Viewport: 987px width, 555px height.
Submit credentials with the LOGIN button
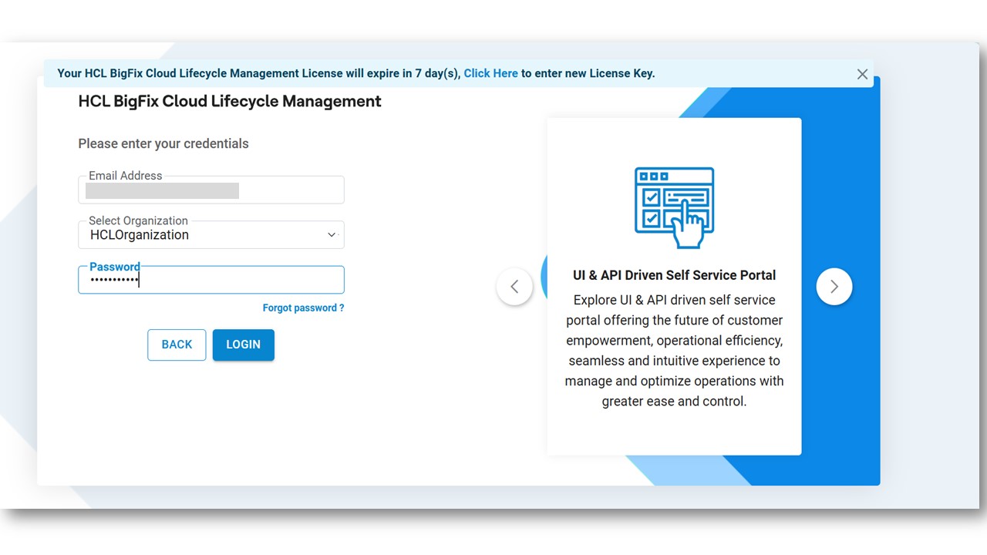click(244, 345)
